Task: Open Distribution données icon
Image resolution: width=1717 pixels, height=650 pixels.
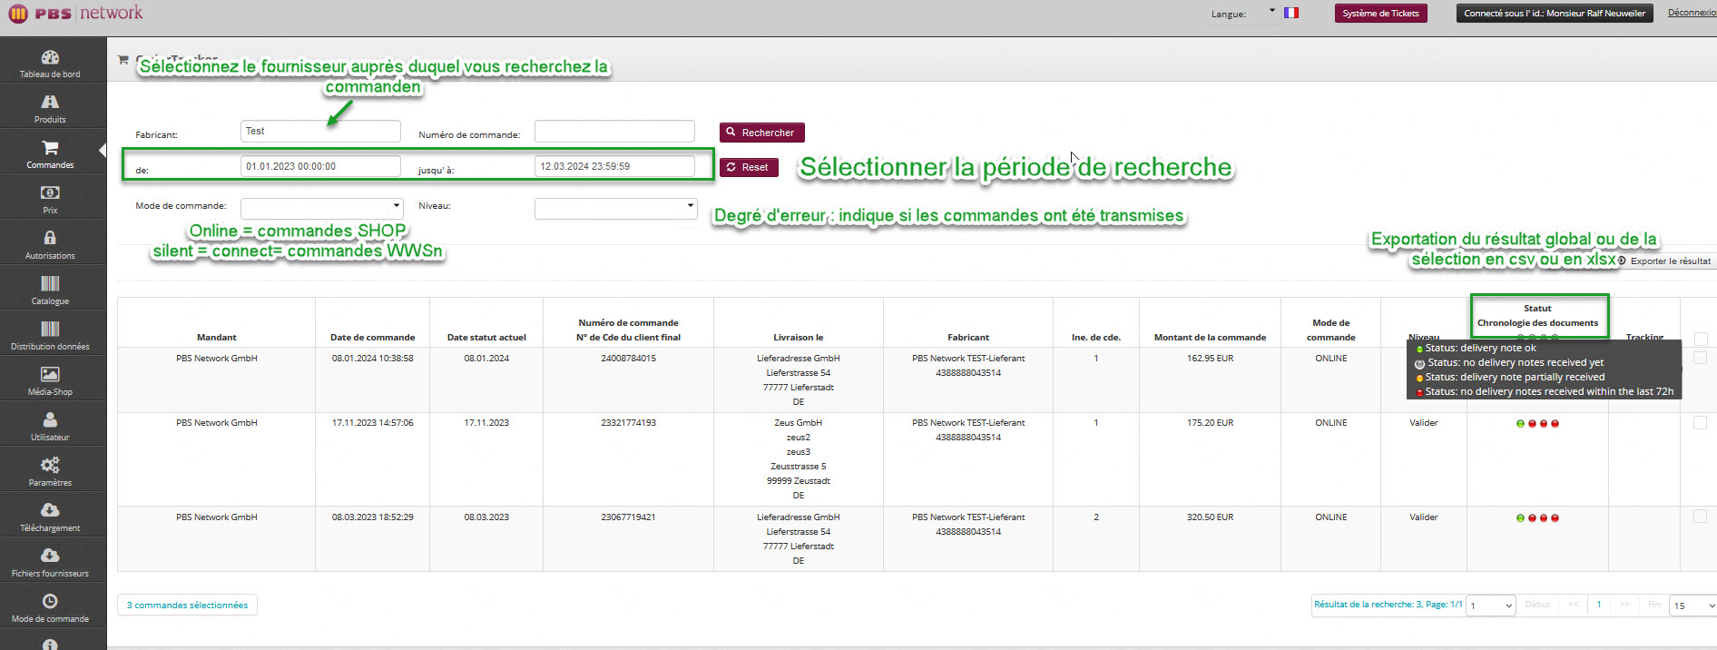Action: click(x=50, y=329)
